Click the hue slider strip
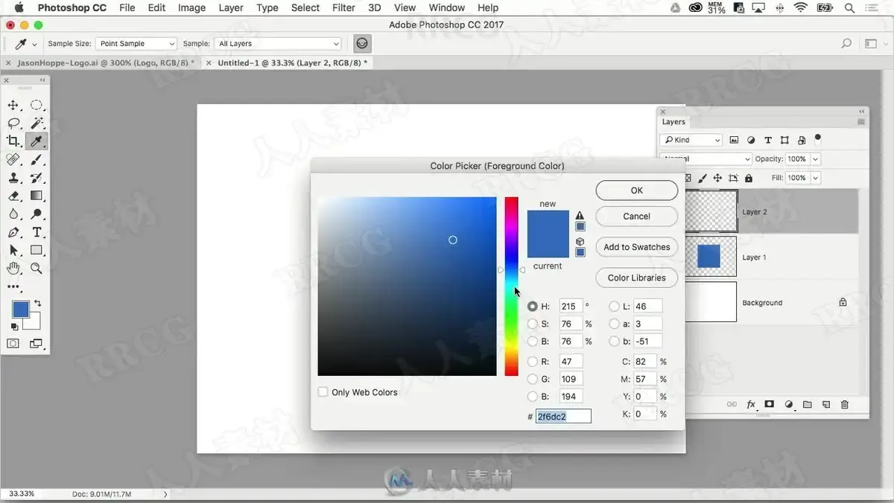The image size is (894, 503). 511,286
